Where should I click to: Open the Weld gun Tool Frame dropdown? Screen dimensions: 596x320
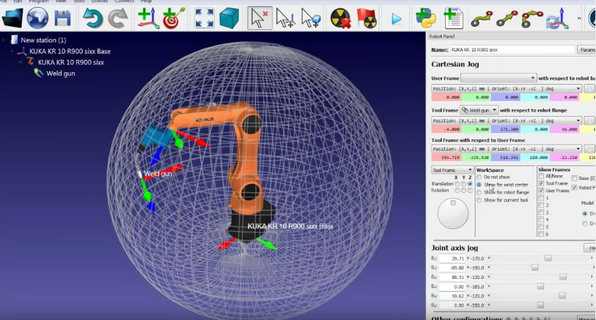(479, 110)
